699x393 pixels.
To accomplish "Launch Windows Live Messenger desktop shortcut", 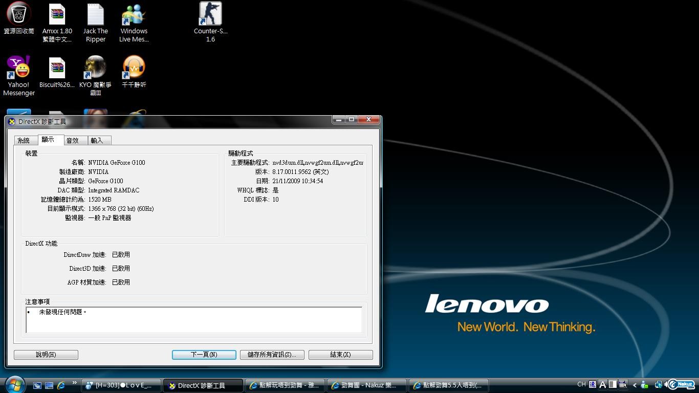I will tap(134, 23).
